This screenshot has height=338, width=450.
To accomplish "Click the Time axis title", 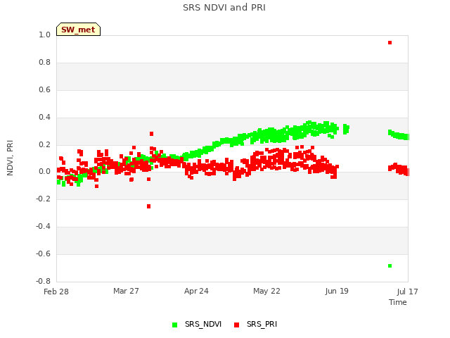I will pos(398,302).
